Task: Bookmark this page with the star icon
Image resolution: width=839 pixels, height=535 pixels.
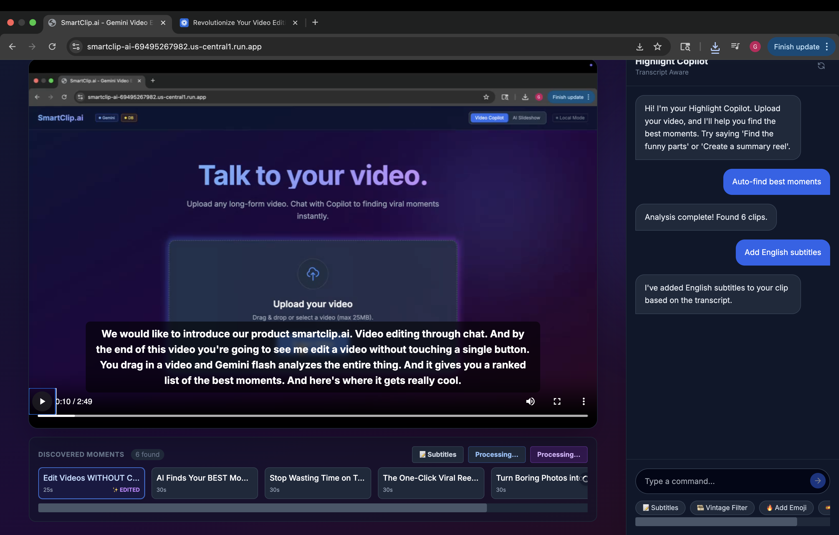Action: (x=657, y=47)
